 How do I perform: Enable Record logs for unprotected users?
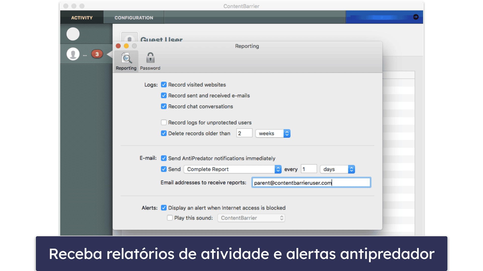(x=164, y=122)
